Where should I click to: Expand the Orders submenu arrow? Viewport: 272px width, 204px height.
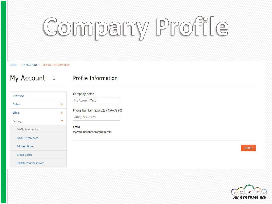(x=62, y=104)
